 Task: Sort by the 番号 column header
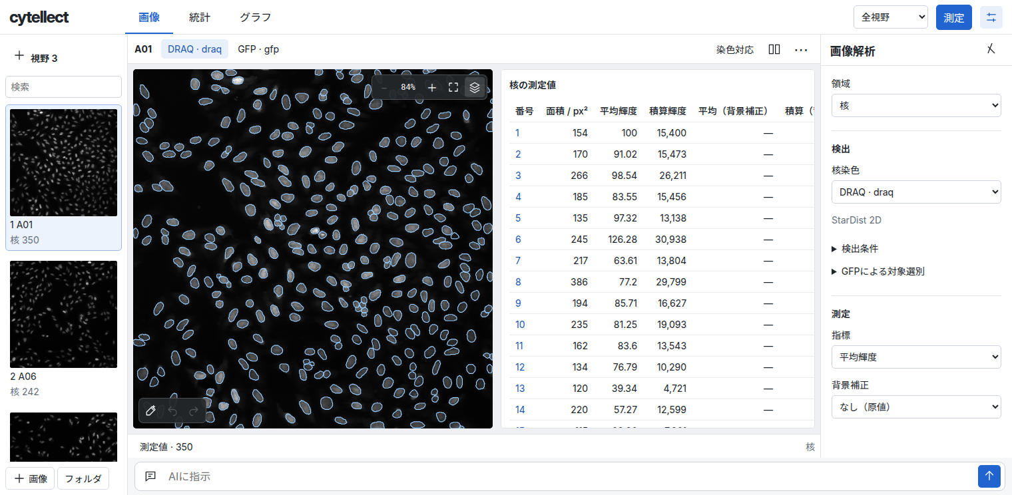(524, 111)
